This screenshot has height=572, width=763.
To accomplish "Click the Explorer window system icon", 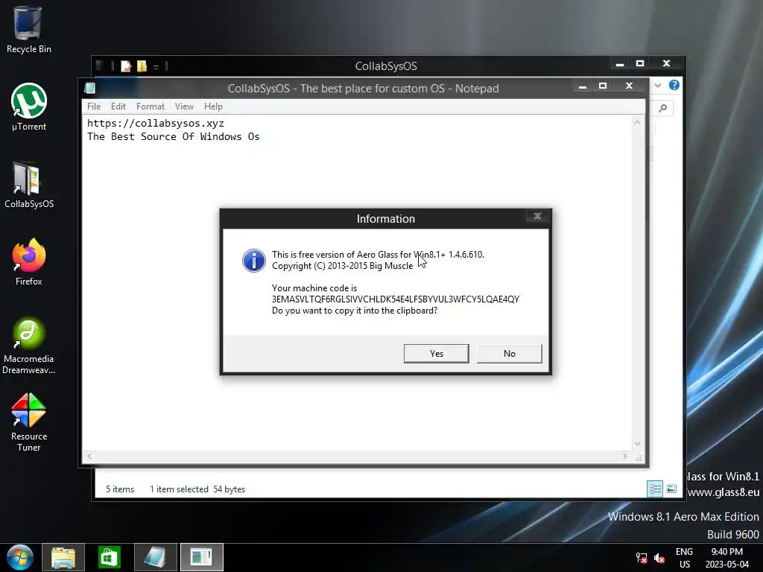I will 99,66.
